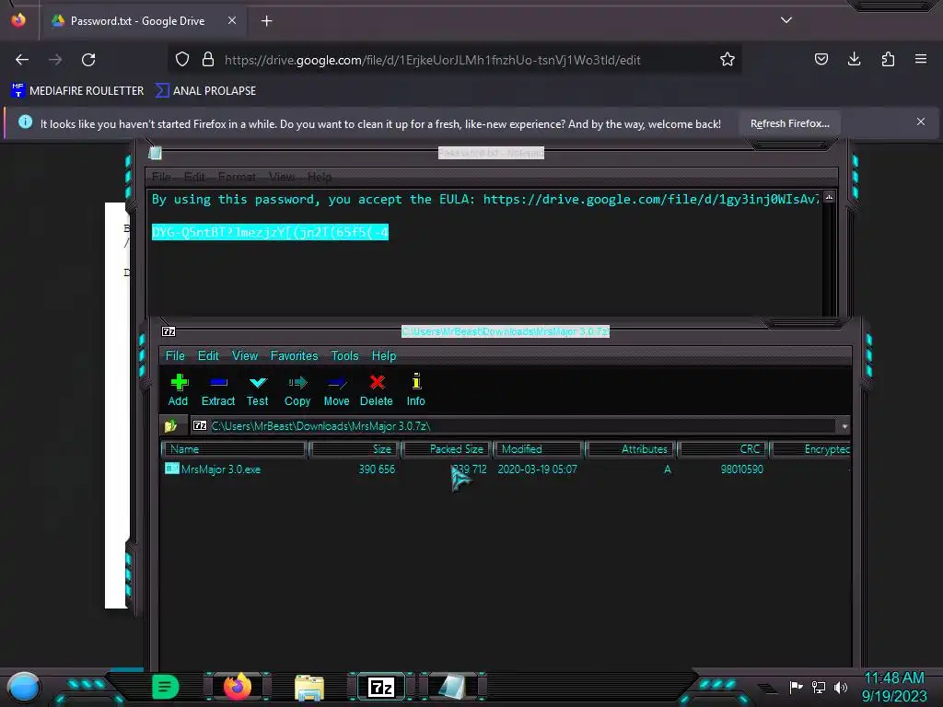The image size is (943, 707).
Task: Click the Notepad title bar icon
Action: 155,153
